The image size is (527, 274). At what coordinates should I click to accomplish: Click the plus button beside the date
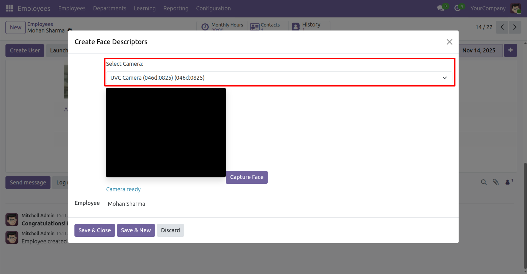coord(510,50)
